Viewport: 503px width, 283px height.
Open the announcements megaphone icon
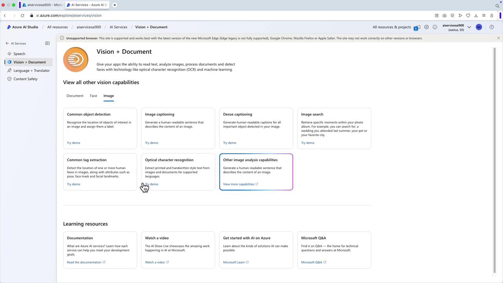417,27
